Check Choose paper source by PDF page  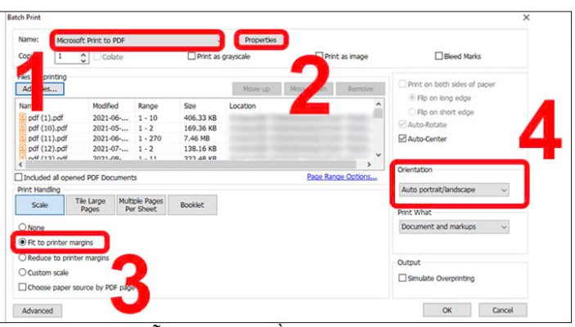tap(22, 287)
